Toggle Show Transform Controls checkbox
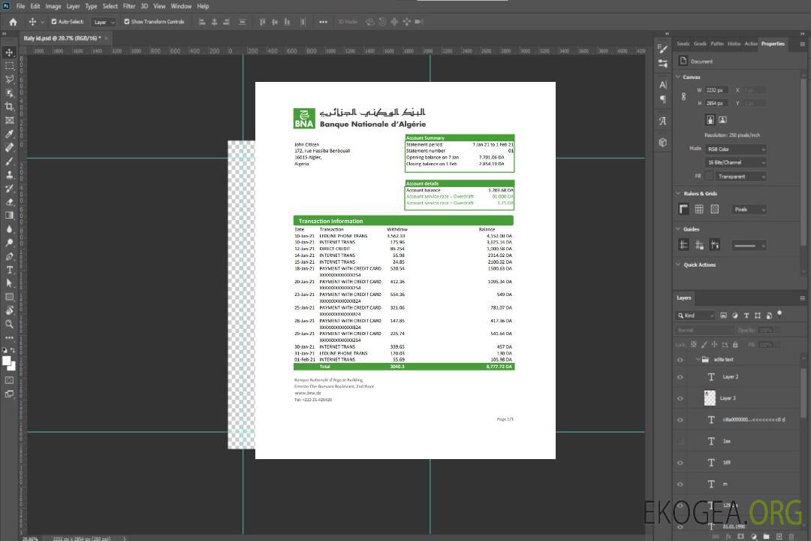The height and width of the screenshot is (541, 811). pyautogui.click(x=127, y=22)
